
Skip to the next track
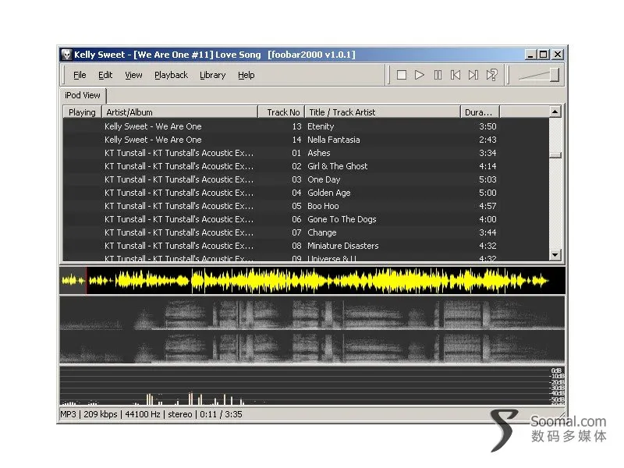click(x=473, y=75)
